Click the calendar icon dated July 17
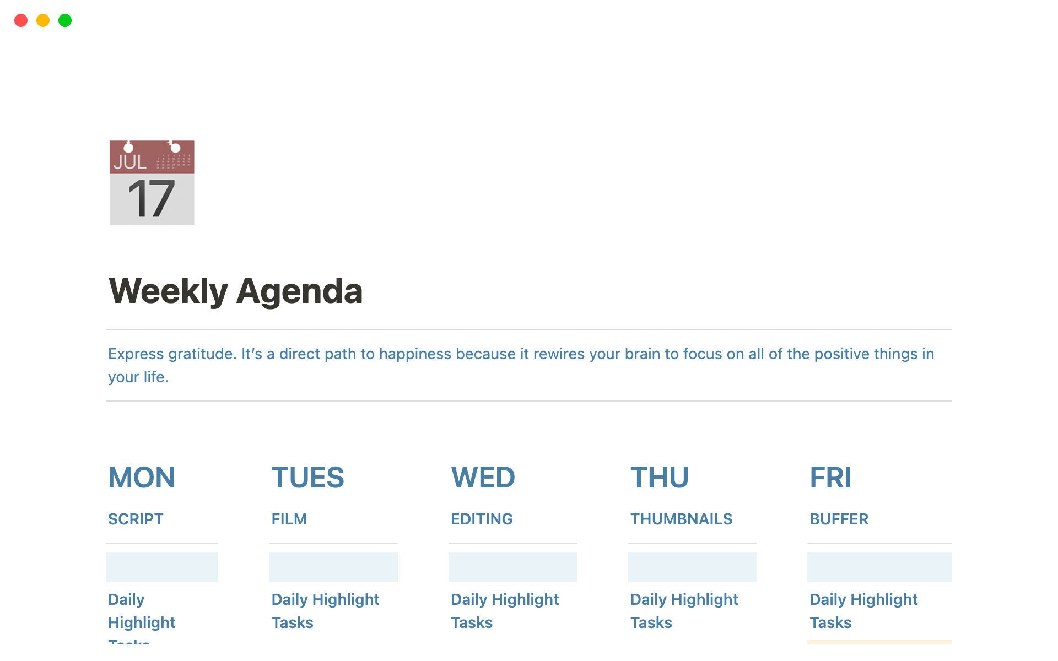 point(151,183)
